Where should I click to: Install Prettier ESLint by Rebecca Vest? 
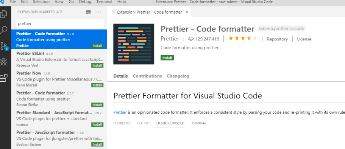(97, 65)
